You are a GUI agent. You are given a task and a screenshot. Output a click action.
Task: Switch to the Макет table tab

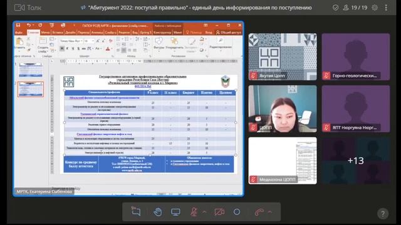point(178,32)
